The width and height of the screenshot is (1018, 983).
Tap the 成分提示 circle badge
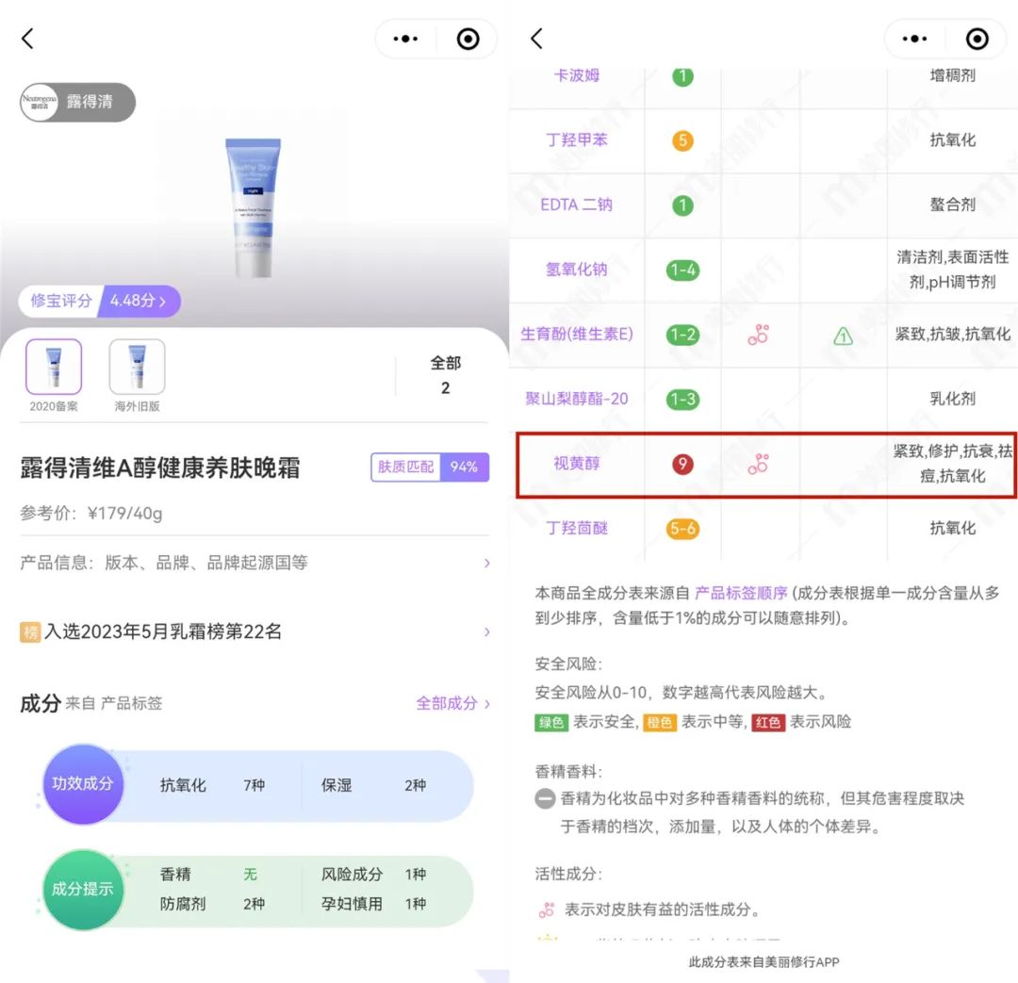(82, 889)
